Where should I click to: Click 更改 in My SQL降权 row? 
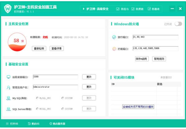(x=89, y=98)
